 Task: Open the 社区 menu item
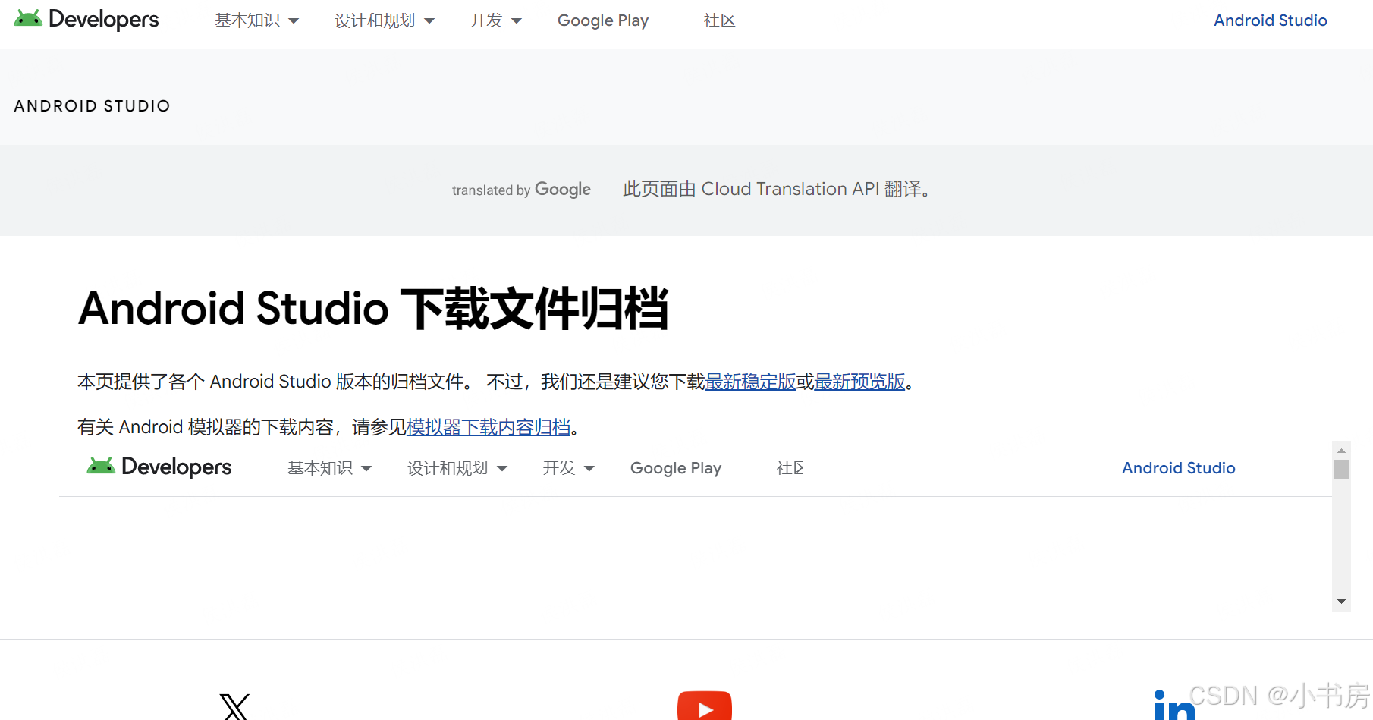point(719,20)
